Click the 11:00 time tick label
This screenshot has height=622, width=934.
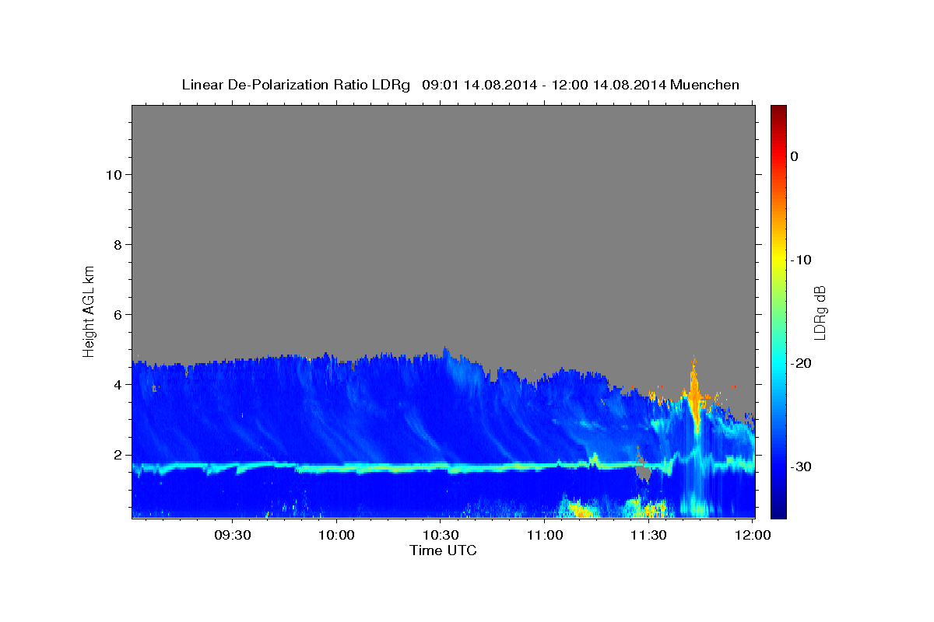(545, 536)
